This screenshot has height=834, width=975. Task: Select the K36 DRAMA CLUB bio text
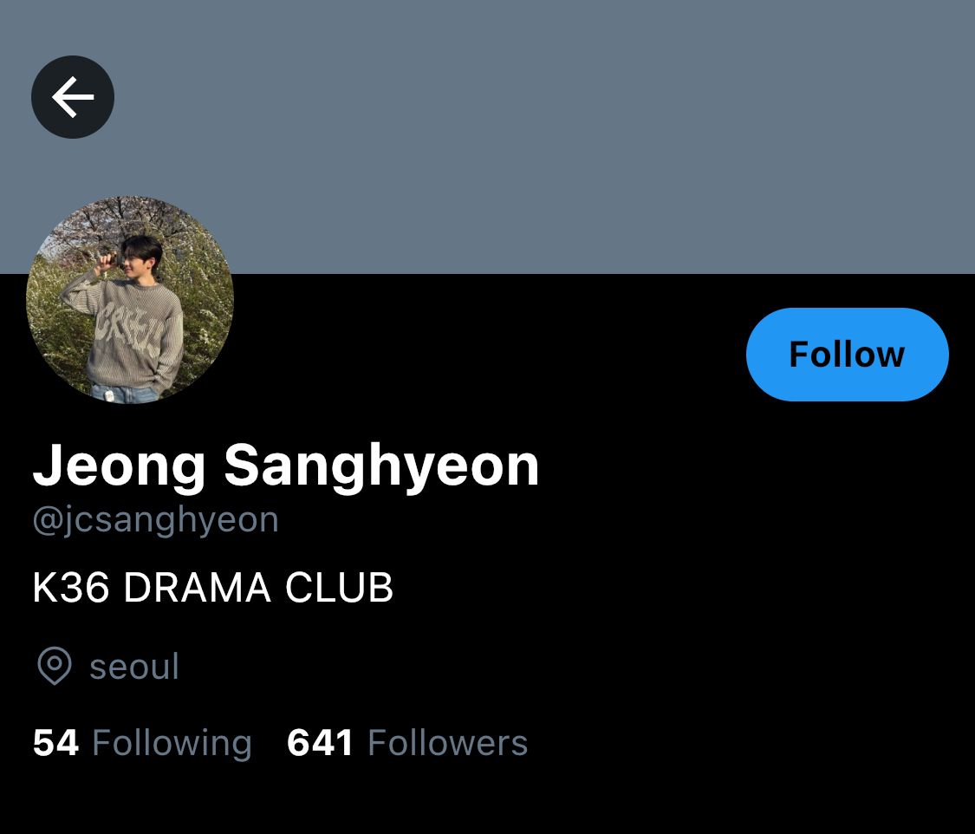click(213, 588)
